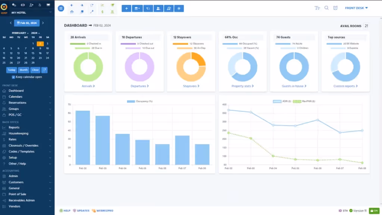Open the FRONT DESK dropdown
Image resolution: width=382 pixels, height=215 pixels.
[356, 8]
